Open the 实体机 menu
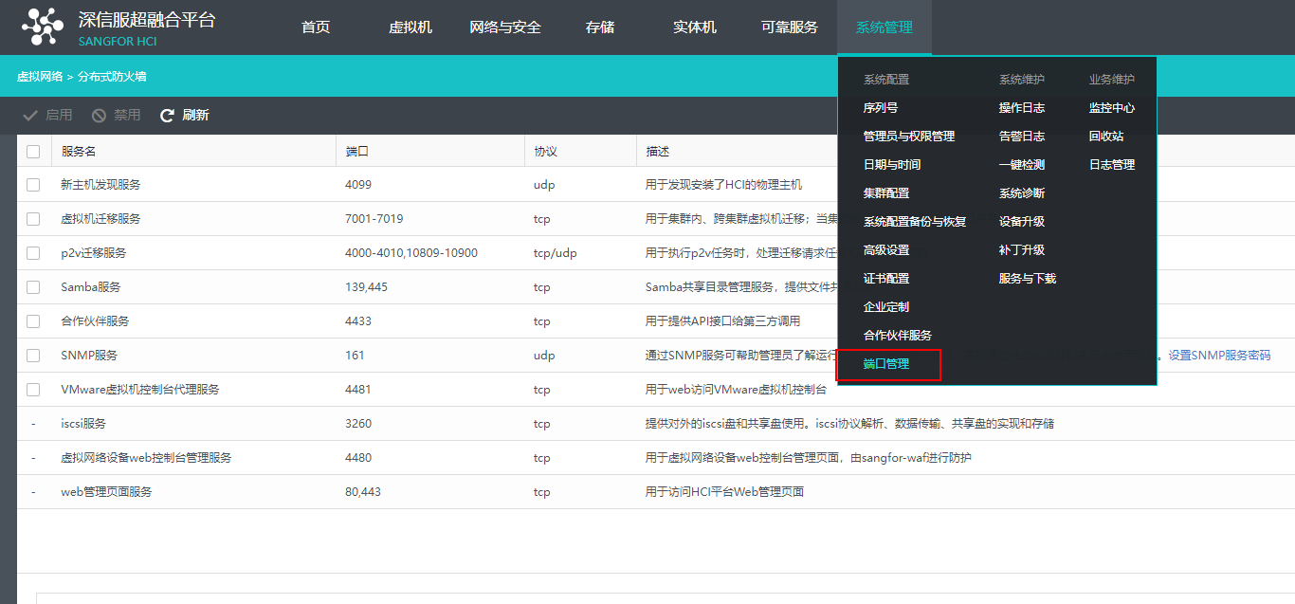Viewport: 1295px width, 604px height. point(694,27)
